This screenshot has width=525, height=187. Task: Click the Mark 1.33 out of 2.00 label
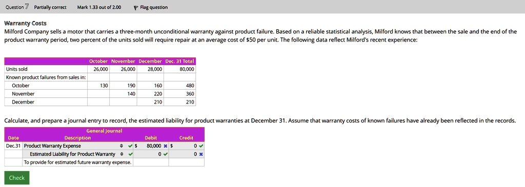99,7
